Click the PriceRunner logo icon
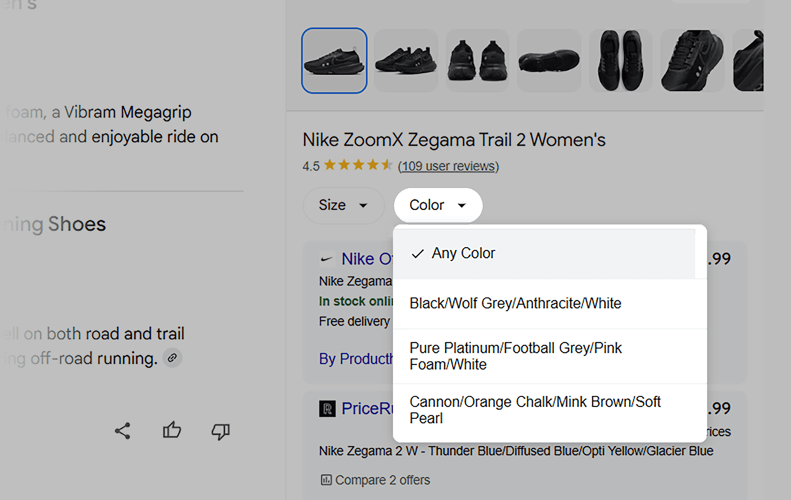791x500 pixels. (327, 408)
